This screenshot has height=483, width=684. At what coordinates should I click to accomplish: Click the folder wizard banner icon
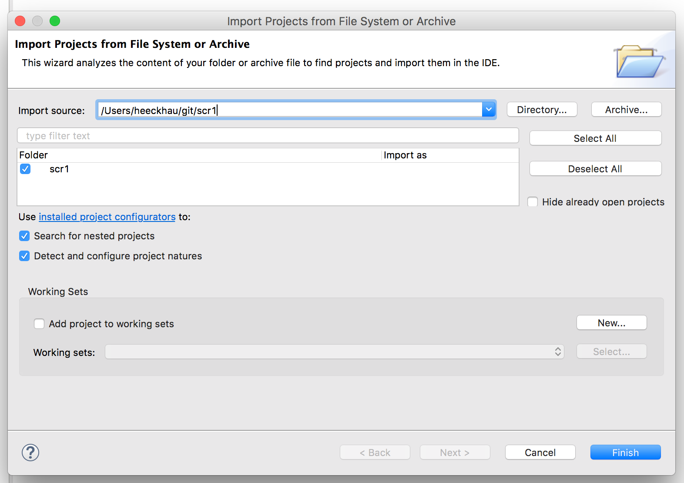click(639, 61)
